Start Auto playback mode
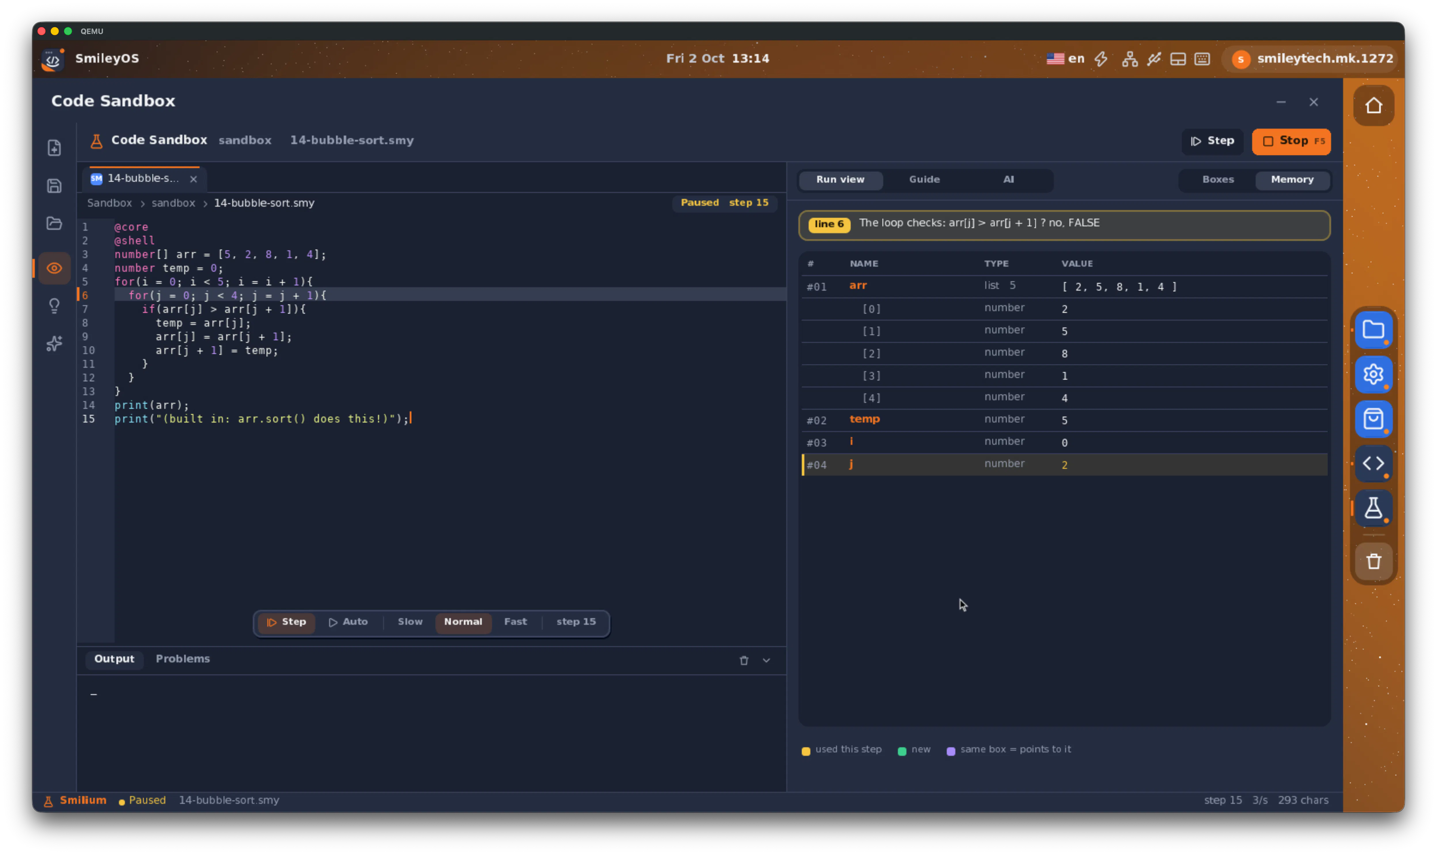1437x855 pixels. pos(348,622)
